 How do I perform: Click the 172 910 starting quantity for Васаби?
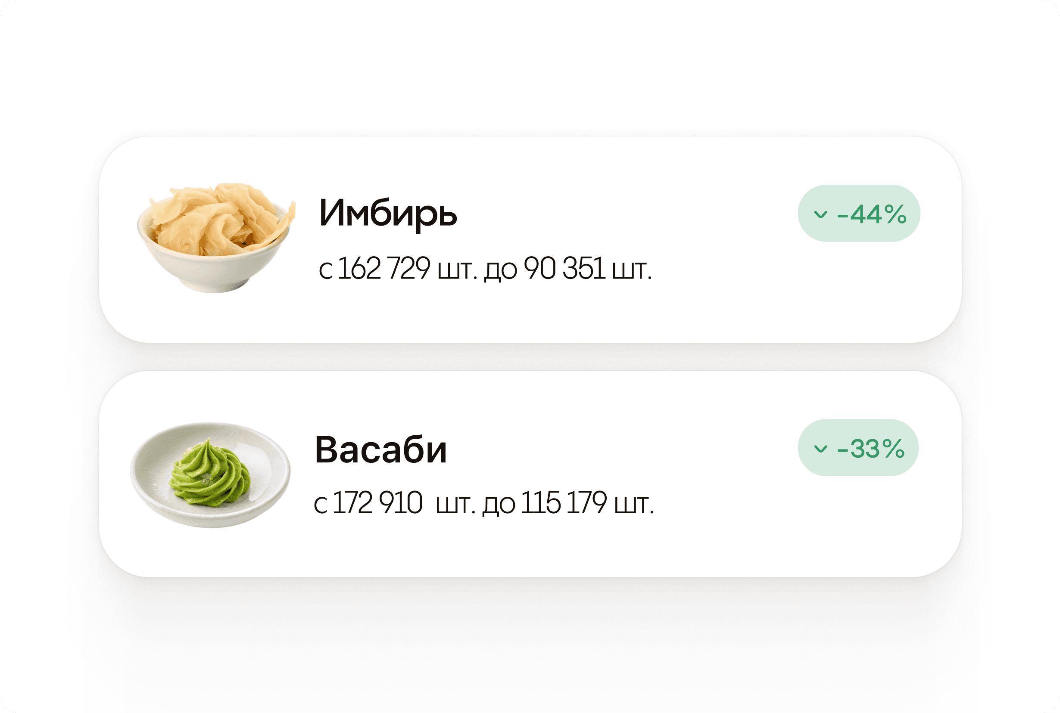tap(377, 503)
